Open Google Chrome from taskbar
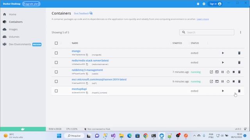 click(145, 136)
